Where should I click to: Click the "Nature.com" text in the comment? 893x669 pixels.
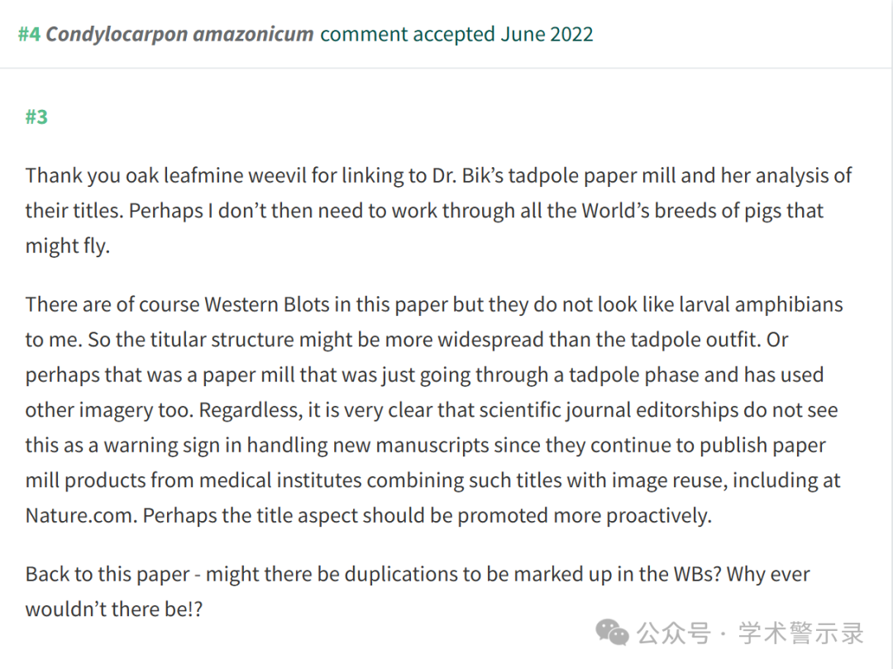(81, 515)
